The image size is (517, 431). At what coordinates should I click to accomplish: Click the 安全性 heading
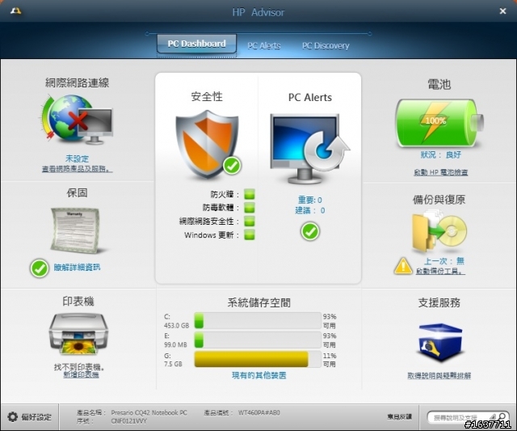pyautogui.click(x=207, y=96)
